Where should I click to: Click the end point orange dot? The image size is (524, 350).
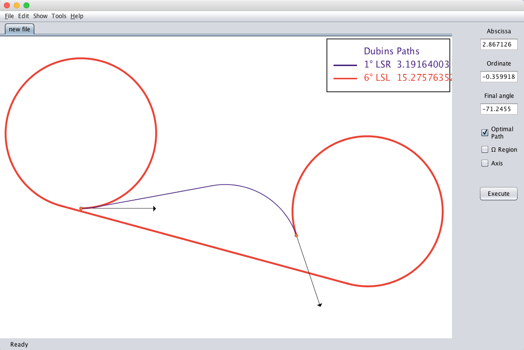pos(296,235)
